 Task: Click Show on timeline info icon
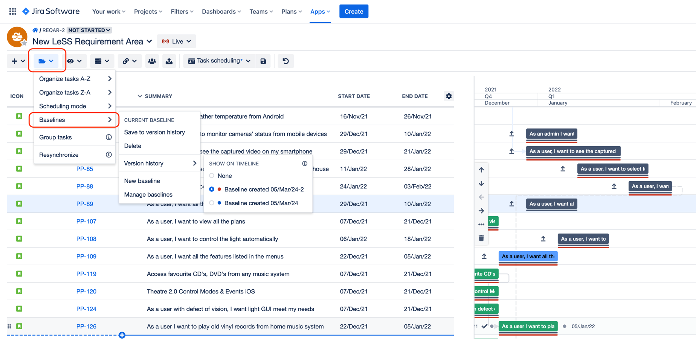pyautogui.click(x=305, y=163)
